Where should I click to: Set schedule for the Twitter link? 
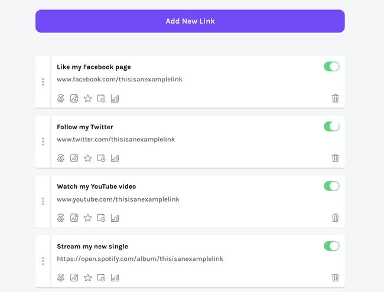point(101,158)
